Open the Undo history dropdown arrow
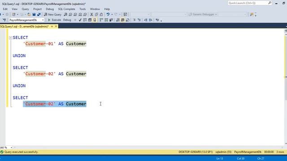The image size is (287, 161). click(x=112, y=14)
